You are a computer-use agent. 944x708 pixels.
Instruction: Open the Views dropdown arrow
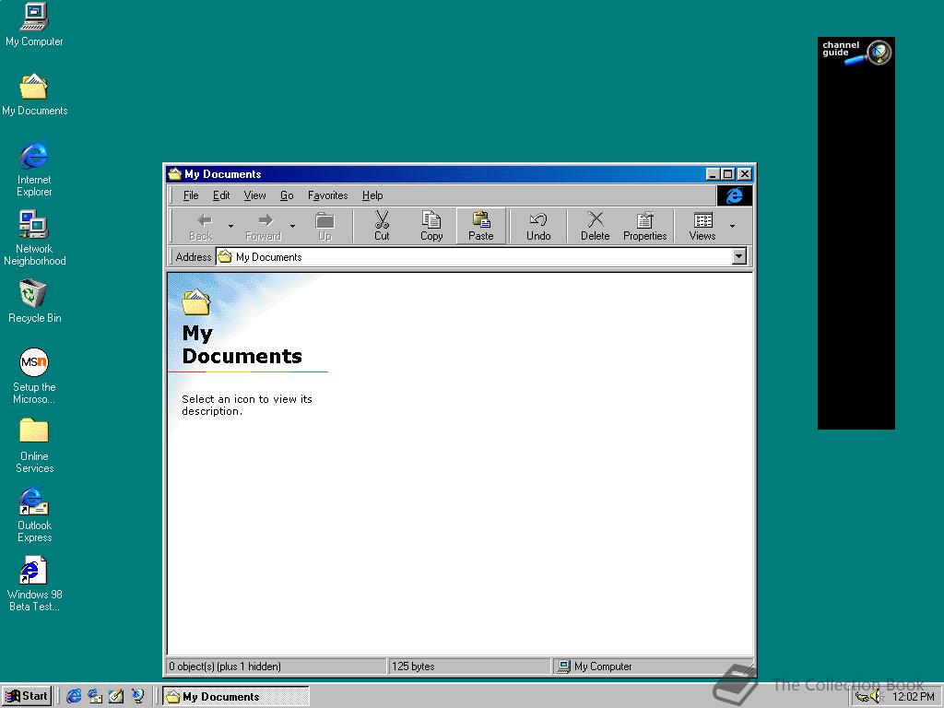[734, 224]
